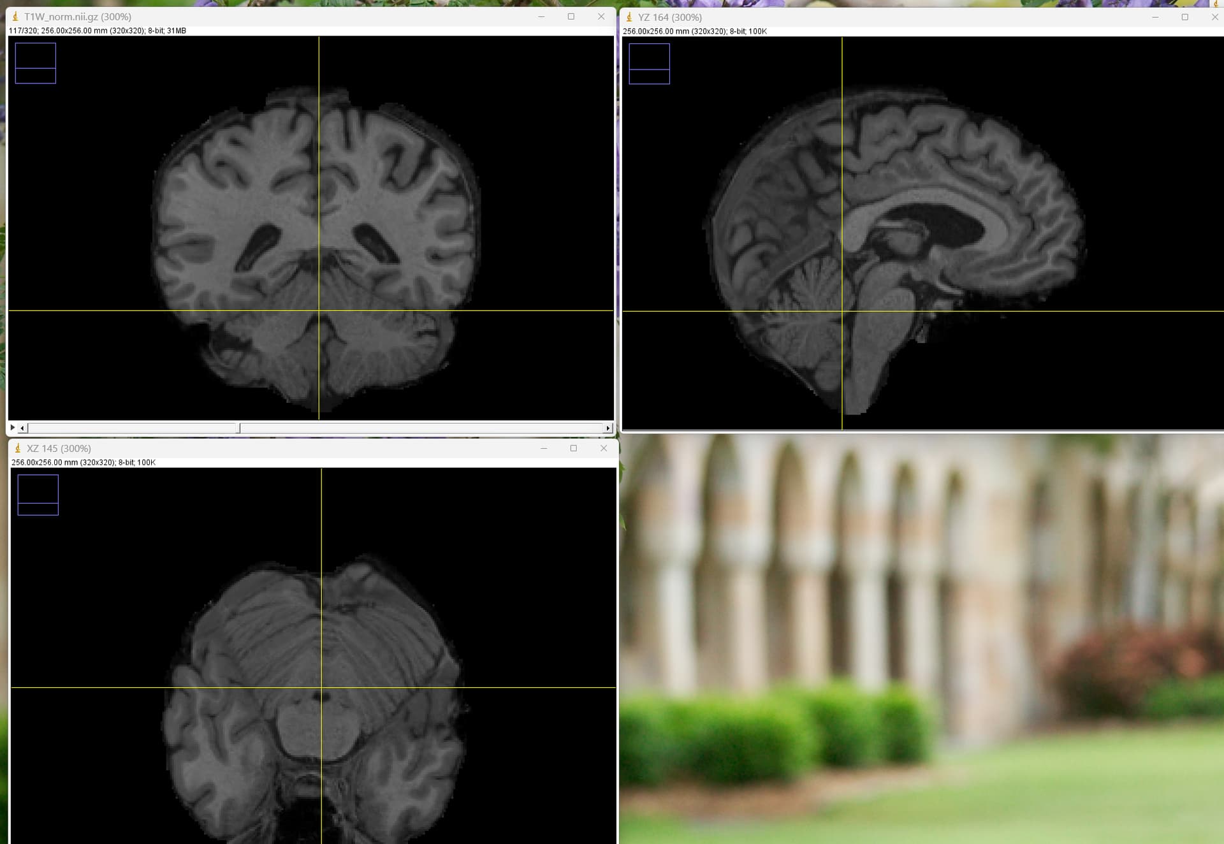Maximize the T1W_norm.nii.gz window
The width and height of the screenshot is (1224, 844).
click(571, 17)
